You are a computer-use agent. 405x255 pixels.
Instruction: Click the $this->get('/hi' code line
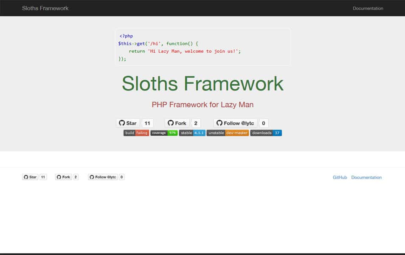(158, 44)
